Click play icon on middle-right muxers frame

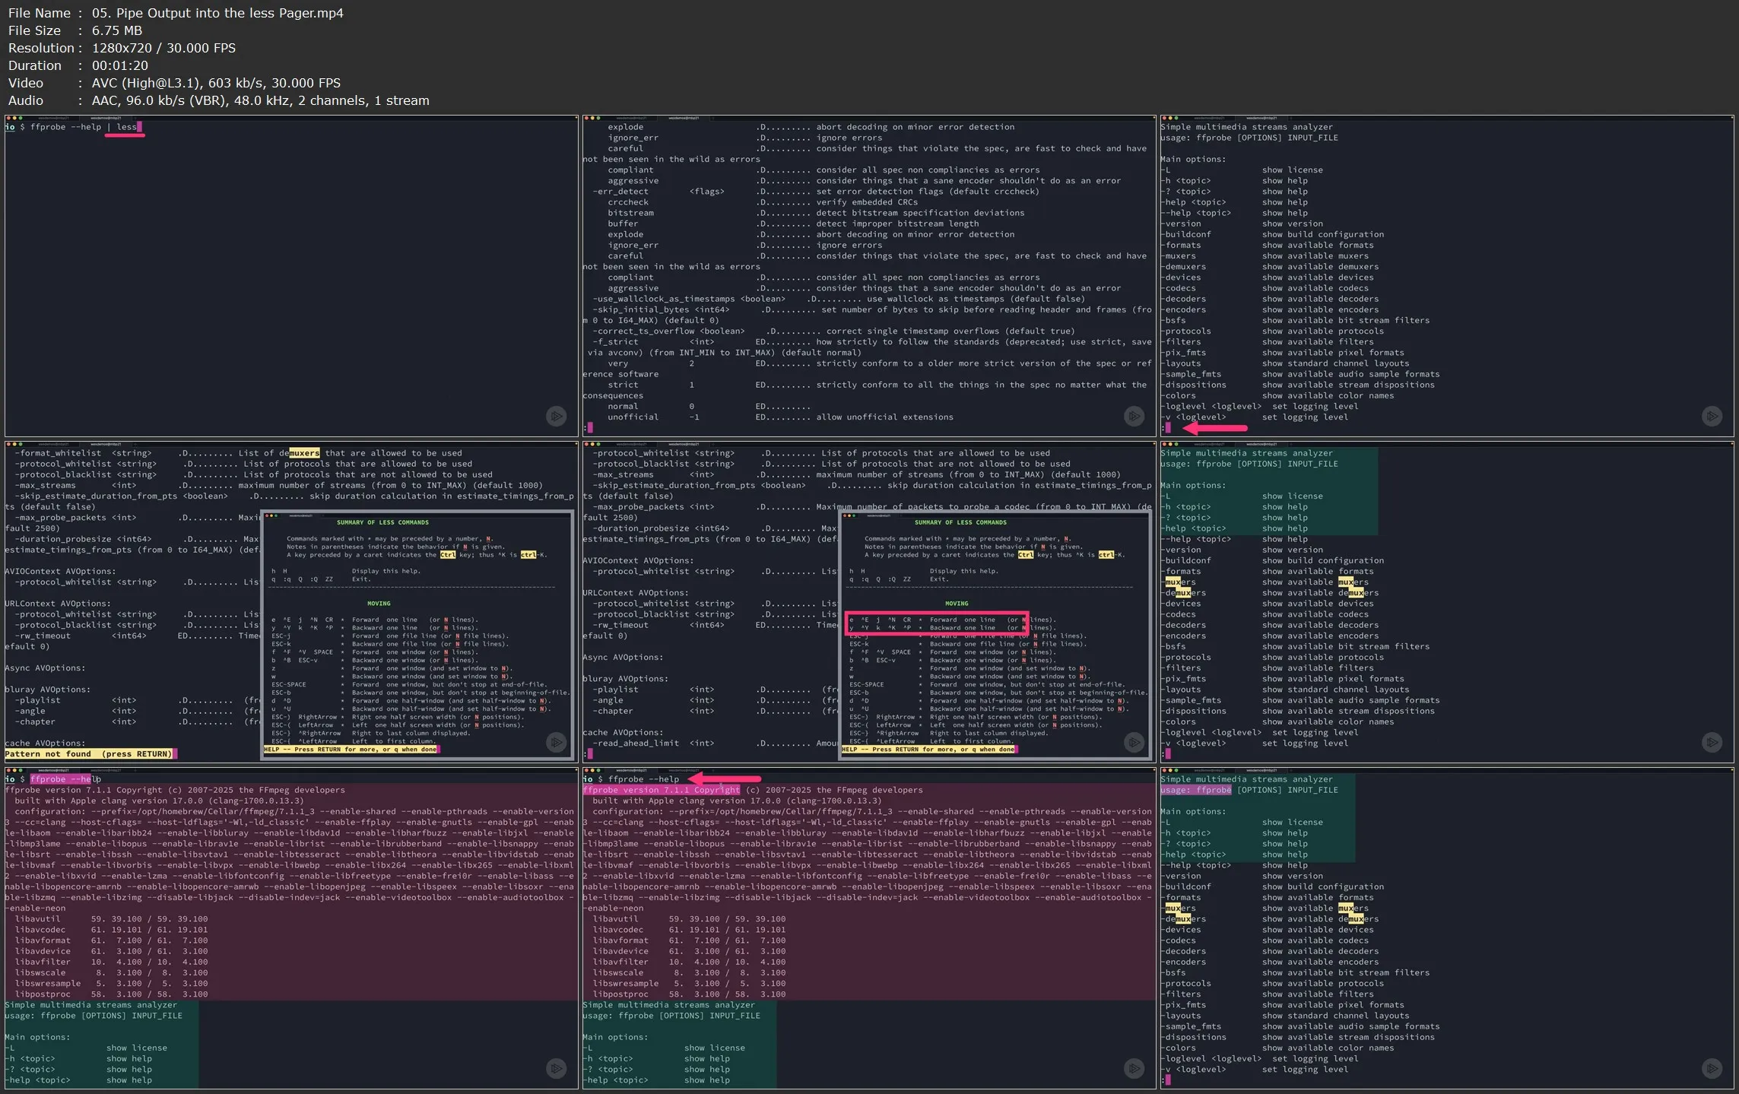1712,742
